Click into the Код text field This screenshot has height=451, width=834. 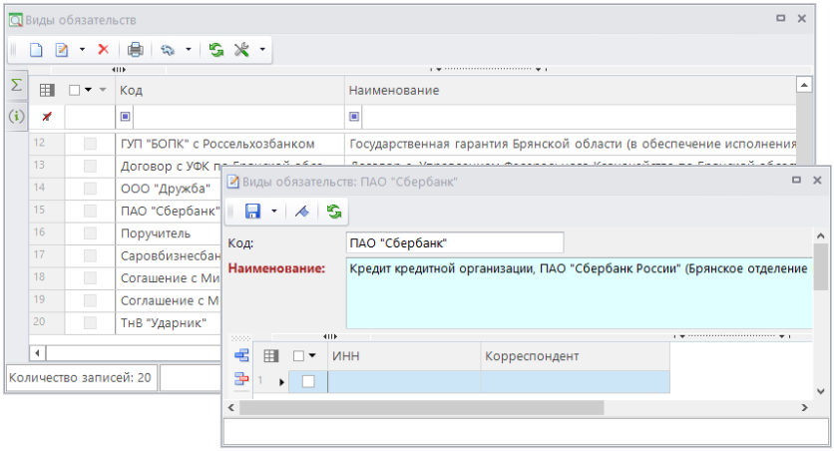click(x=454, y=242)
